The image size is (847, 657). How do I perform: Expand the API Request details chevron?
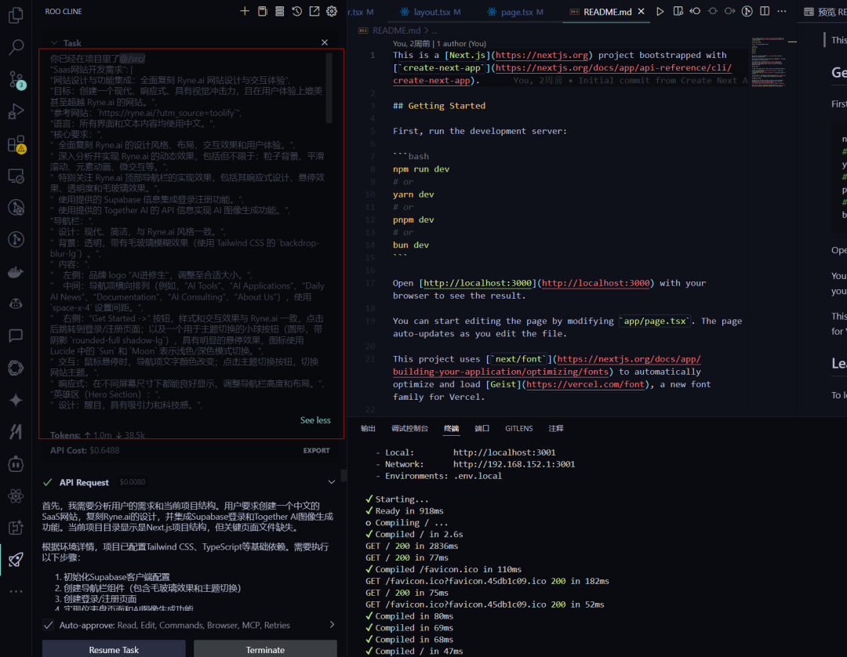pyautogui.click(x=331, y=482)
